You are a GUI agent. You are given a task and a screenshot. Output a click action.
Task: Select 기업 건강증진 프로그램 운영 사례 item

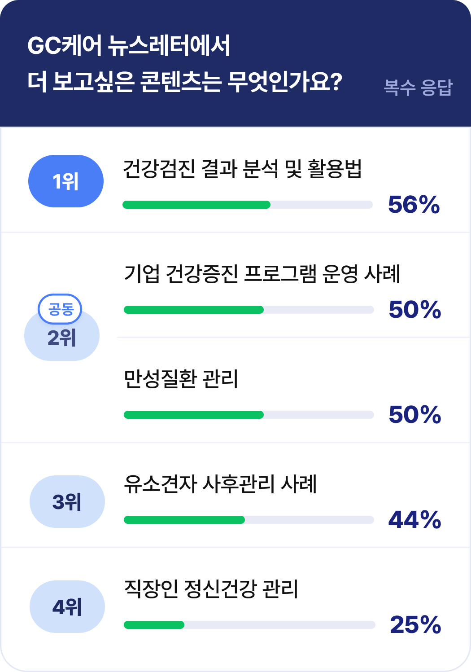262,274
